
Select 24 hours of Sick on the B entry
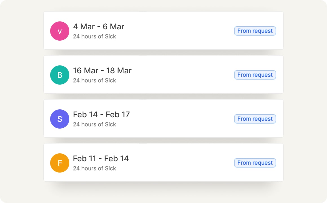coord(95,80)
